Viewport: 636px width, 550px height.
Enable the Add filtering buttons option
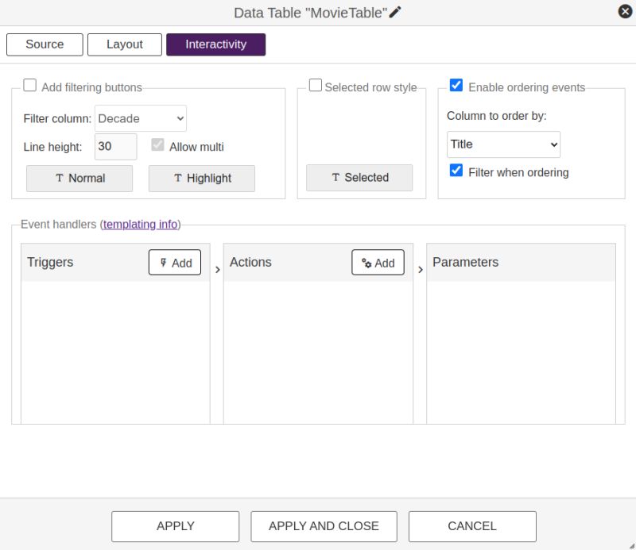click(x=30, y=85)
